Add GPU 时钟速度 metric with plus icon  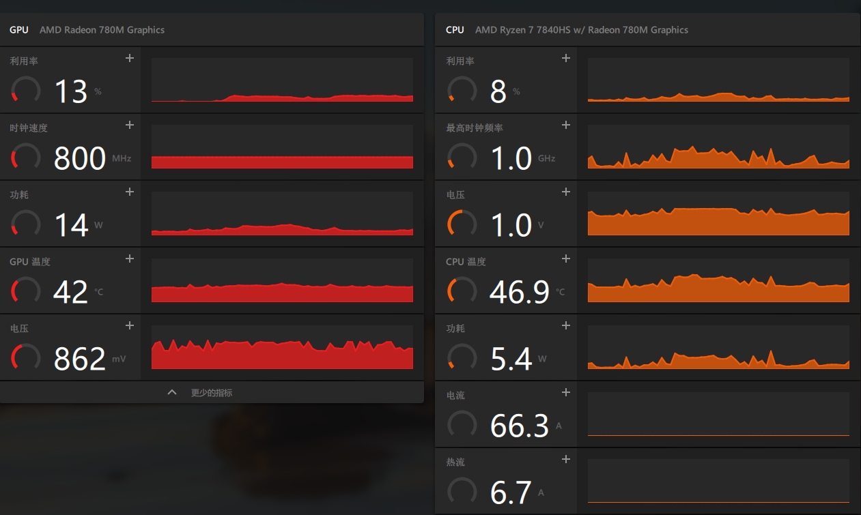[x=130, y=126]
